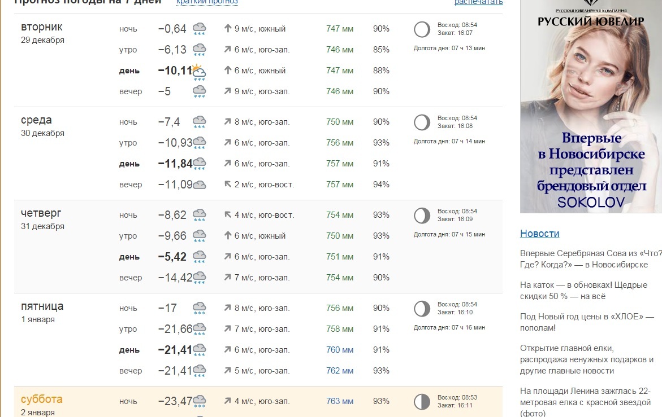Viewport: 662px width, 417px height.
Task: Click northwest wind arrow for Wednesday evening
Action: click(228, 185)
